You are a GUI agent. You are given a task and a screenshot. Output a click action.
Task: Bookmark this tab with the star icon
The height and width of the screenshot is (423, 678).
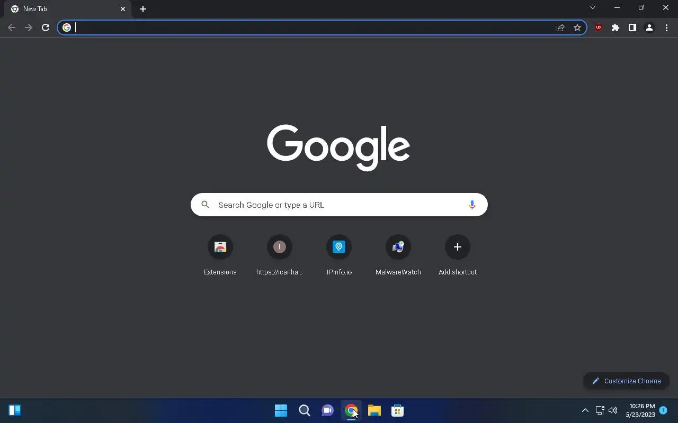pyautogui.click(x=577, y=27)
